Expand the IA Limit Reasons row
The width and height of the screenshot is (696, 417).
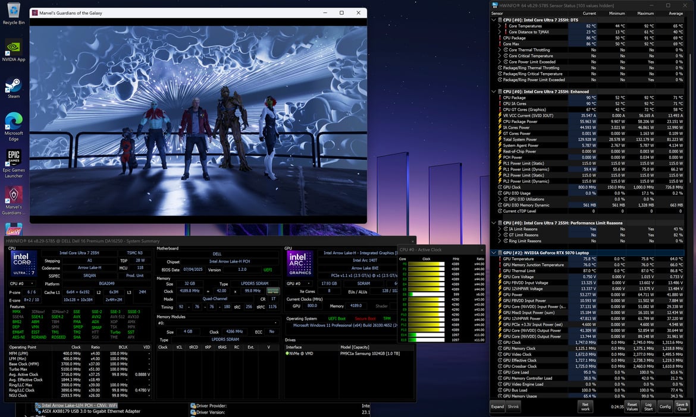[x=500, y=229]
